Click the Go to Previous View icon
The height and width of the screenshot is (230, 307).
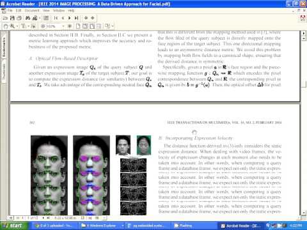click(x=86, y=18)
